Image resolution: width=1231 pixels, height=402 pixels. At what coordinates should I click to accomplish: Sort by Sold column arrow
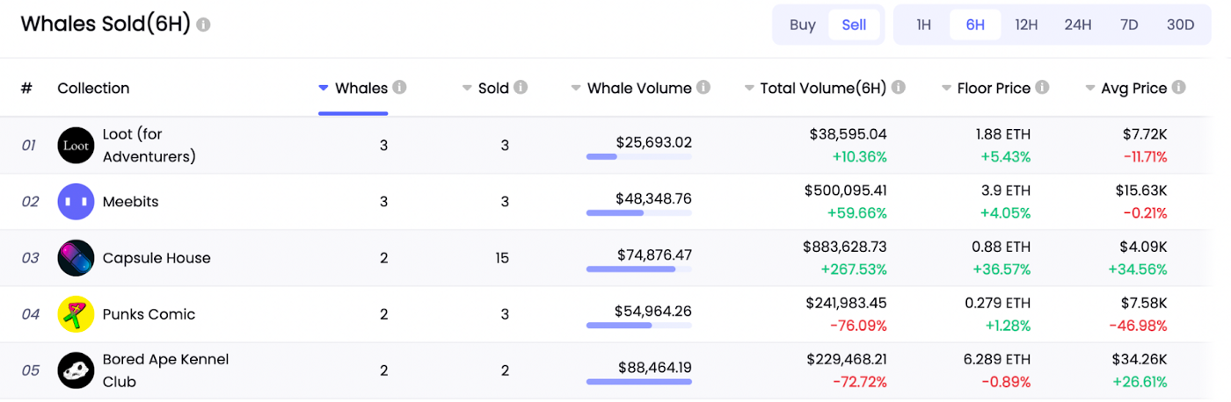pos(467,88)
